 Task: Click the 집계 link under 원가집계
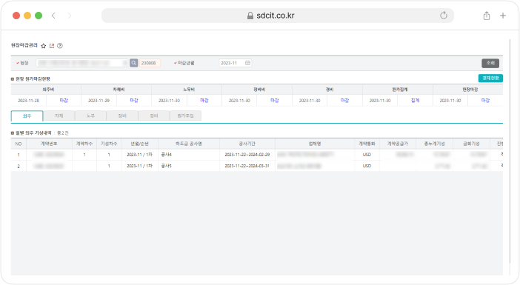[x=416, y=101]
